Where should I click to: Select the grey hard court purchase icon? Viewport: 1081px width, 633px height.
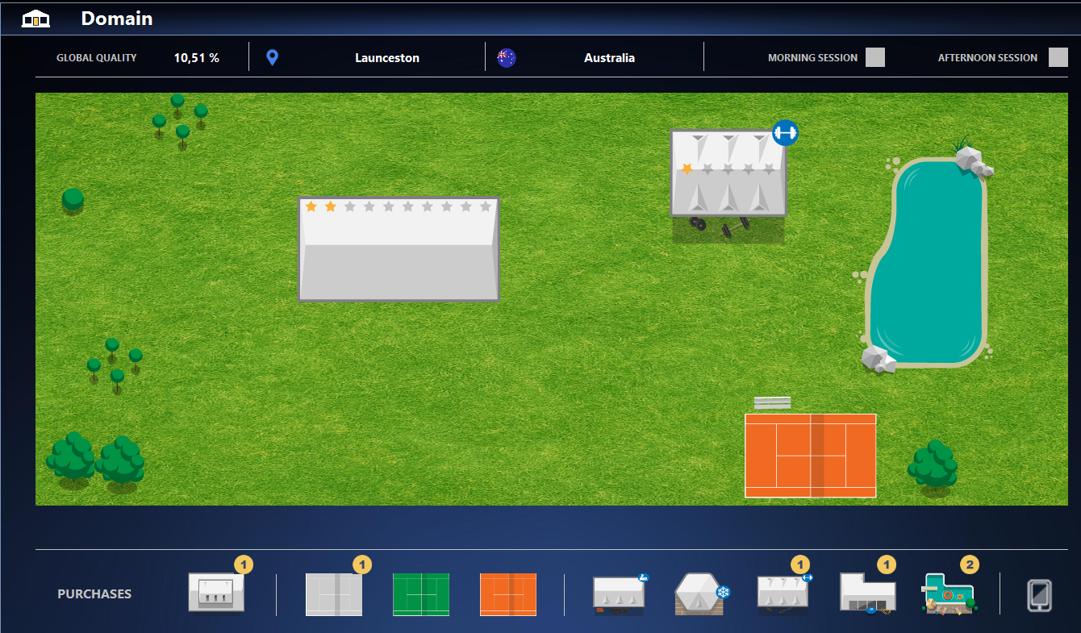pos(334,594)
